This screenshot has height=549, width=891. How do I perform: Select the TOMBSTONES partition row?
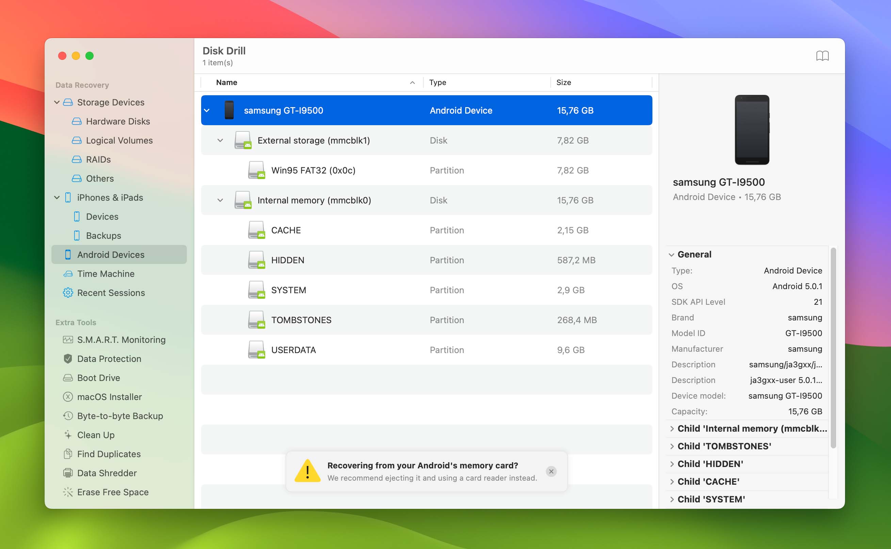(426, 320)
